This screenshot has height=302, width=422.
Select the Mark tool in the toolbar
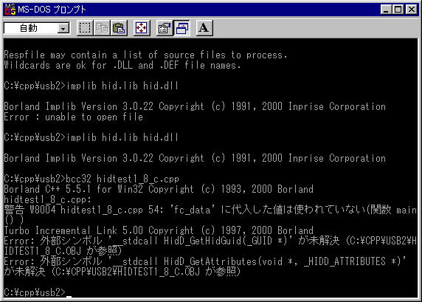point(85,28)
